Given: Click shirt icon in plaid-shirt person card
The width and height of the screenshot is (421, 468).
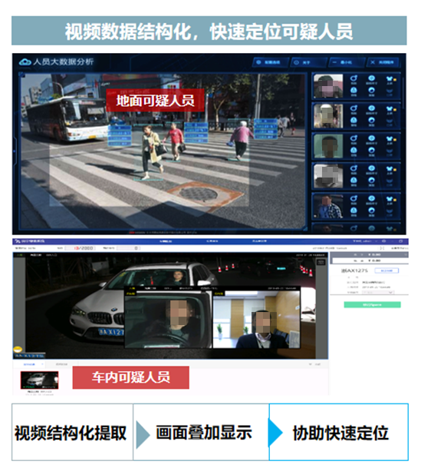Looking at the screenshot, I should pos(390,198).
